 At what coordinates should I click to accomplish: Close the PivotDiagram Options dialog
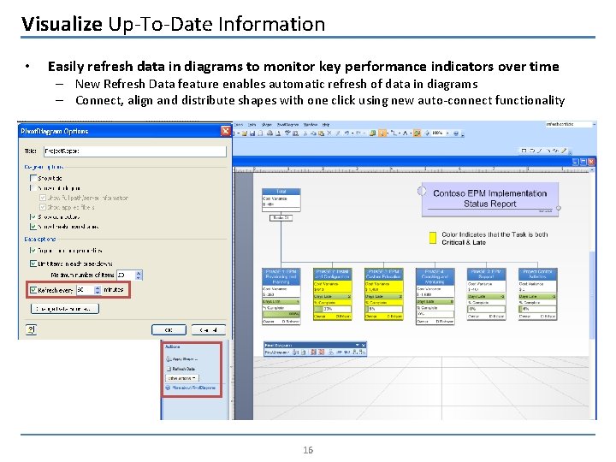pyautogui.click(x=226, y=131)
